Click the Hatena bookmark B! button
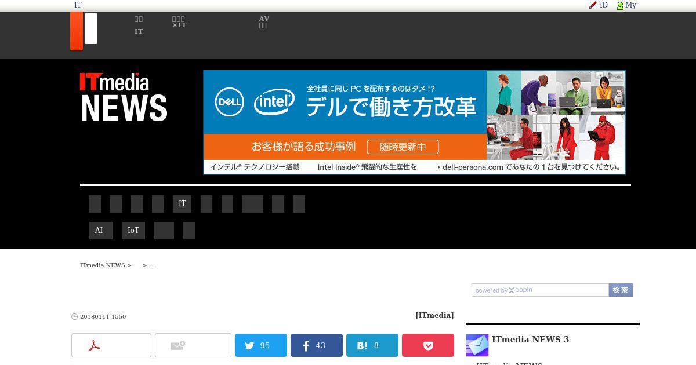Viewport: 696px width, 365px height. click(372, 345)
